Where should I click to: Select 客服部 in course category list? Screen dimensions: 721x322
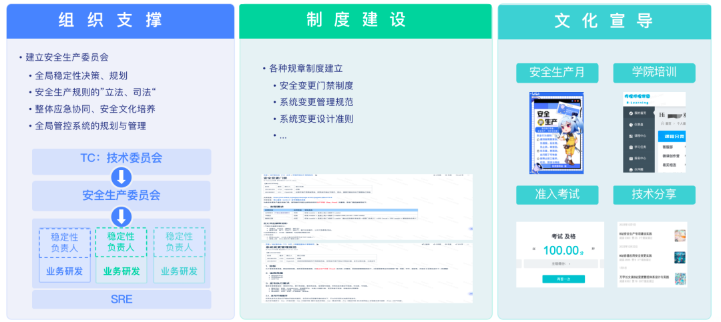(668, 147)
